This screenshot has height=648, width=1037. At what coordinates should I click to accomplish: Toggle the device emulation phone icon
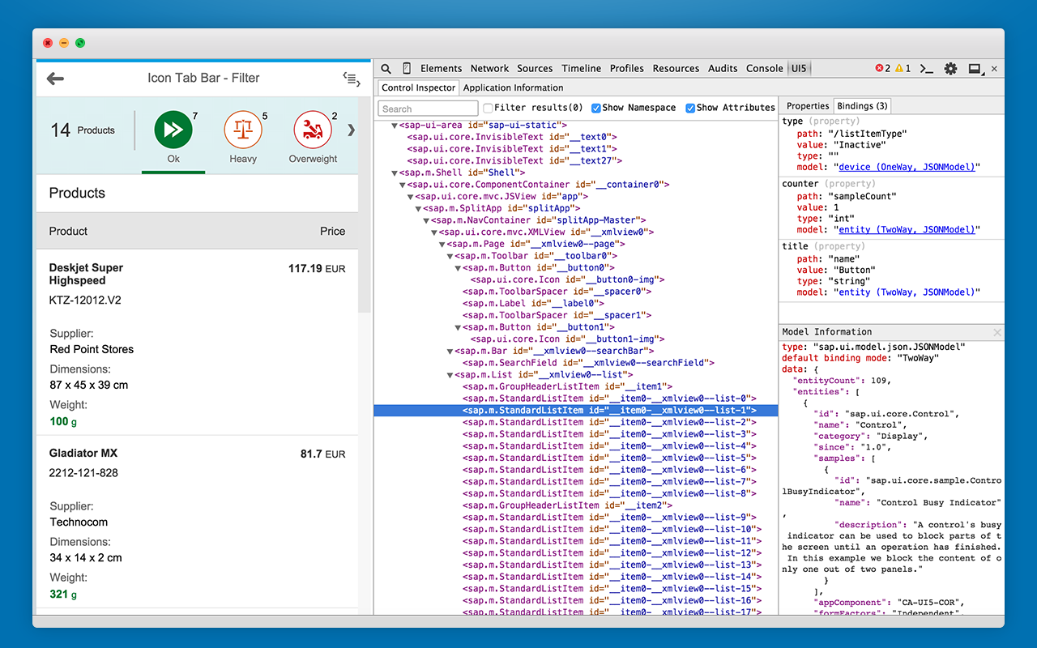(407, 68)
